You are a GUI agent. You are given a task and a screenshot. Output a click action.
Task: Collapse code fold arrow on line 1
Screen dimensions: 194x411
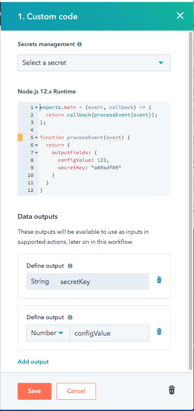[36, 108]
